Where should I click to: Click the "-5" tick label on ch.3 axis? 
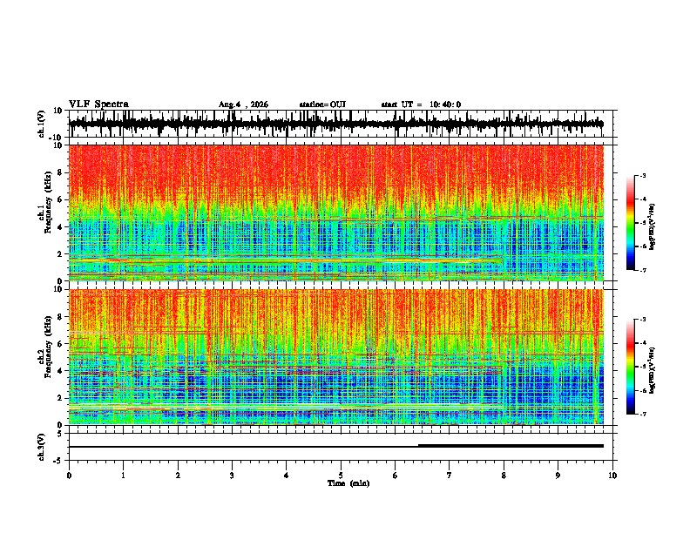click(x=58, y=461)
